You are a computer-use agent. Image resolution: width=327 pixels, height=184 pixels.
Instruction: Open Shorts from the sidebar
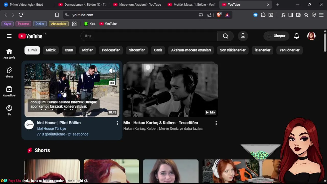[x=9, y=73]
